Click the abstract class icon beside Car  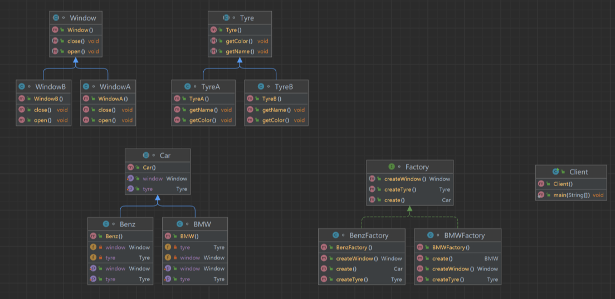[x=146, y=155]
